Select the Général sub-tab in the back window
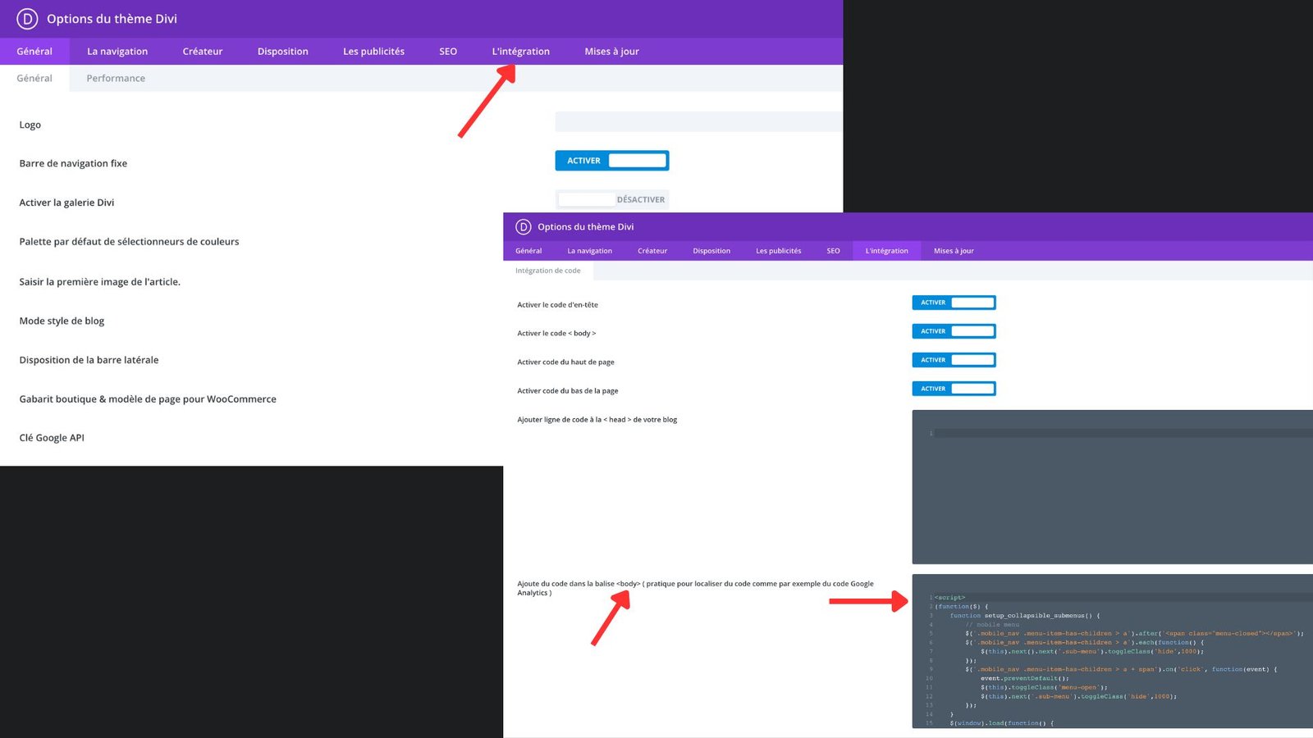The height and width of the screenshot is (738, 1313). point(34,79)
